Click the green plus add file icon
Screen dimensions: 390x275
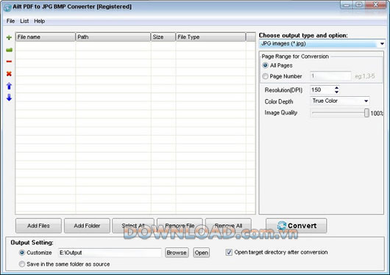click(9, 37)
